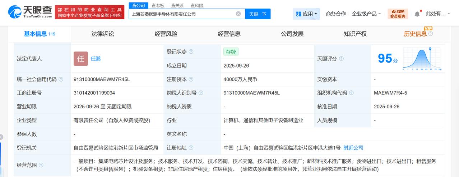
Task: Click the help icon next to 注册地址
Action: click(x=191, y=148)
